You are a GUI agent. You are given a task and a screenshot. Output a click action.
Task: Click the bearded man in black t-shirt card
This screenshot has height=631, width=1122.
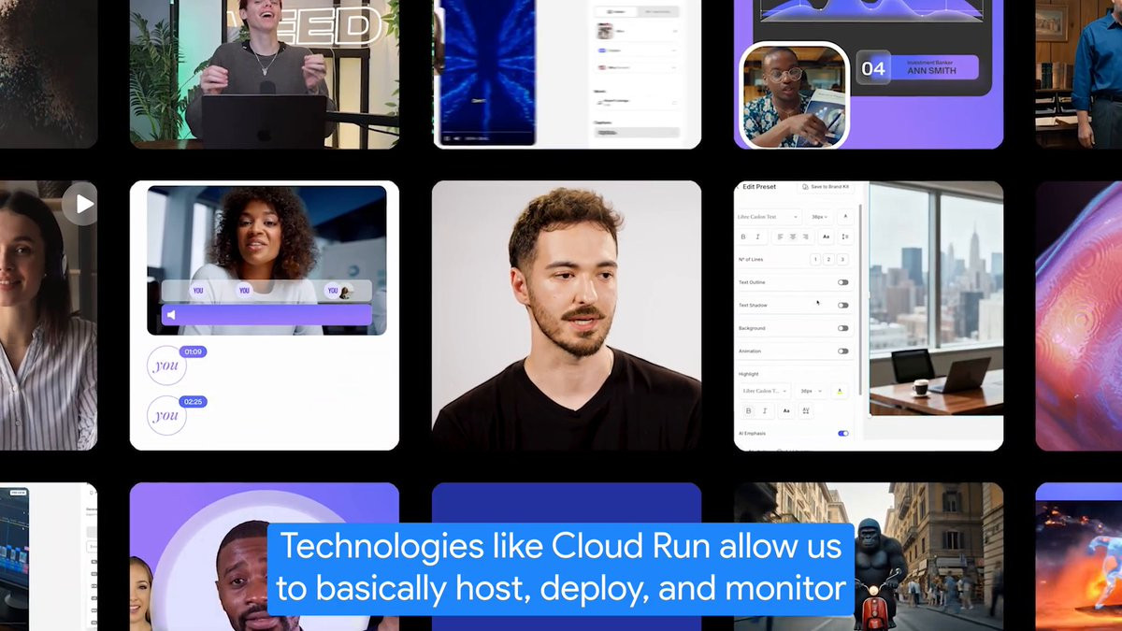(x=567, y=315)
